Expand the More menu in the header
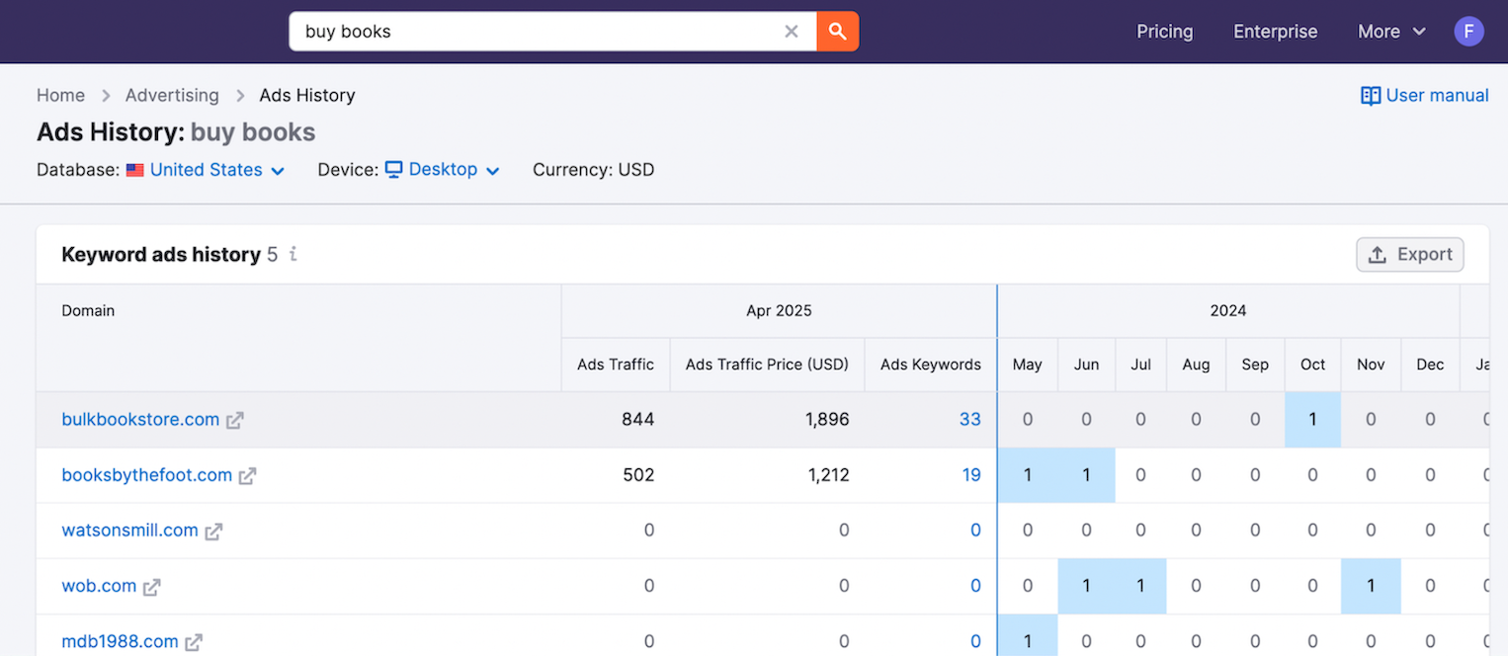Image resolution: width=1508 pixels, height=656 pixels. coord(1390,31)
